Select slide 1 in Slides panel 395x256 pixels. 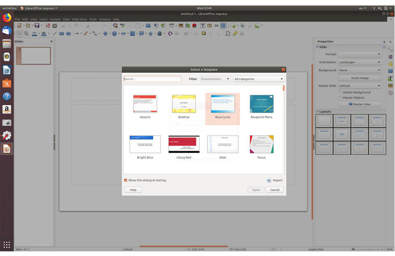point(33,56)
